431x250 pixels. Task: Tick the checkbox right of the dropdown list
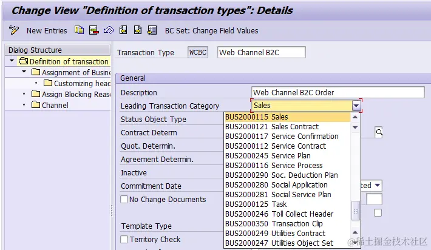[x=378, y=212]
